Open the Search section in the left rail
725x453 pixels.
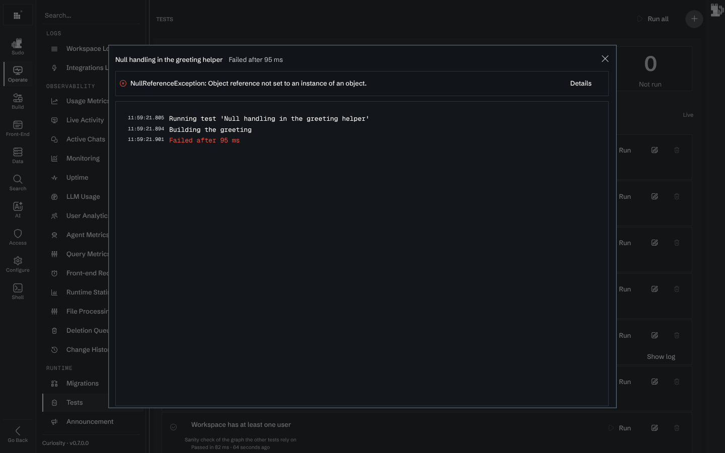pos(18,182)
